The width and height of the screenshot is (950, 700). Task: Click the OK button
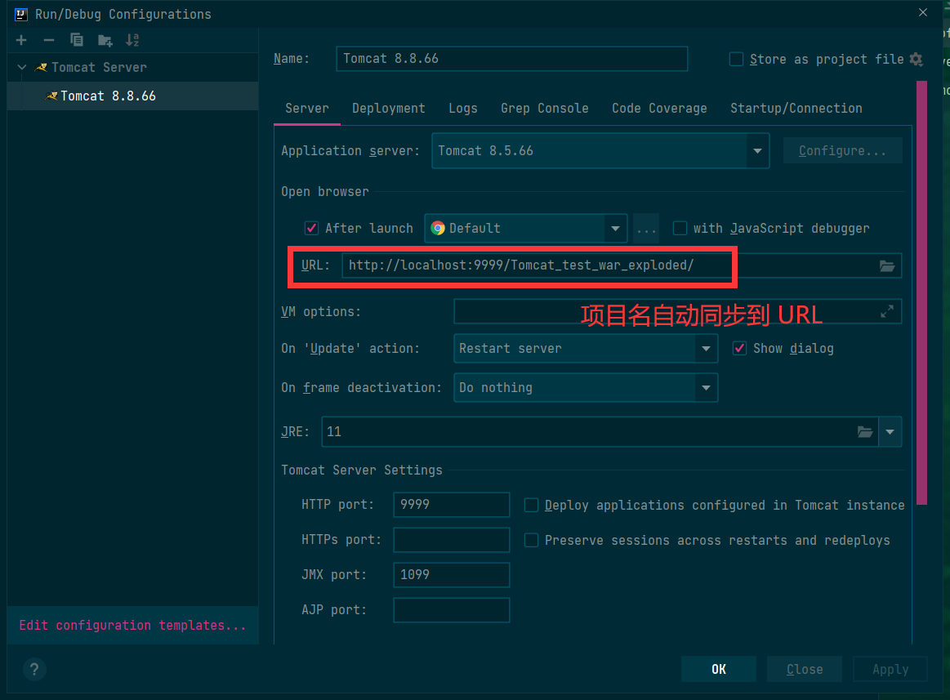pos(719,669)
